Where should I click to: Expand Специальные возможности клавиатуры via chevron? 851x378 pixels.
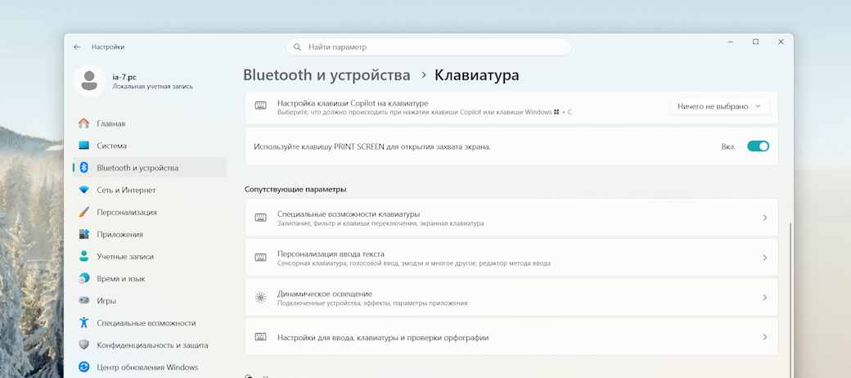click(765, 218)
